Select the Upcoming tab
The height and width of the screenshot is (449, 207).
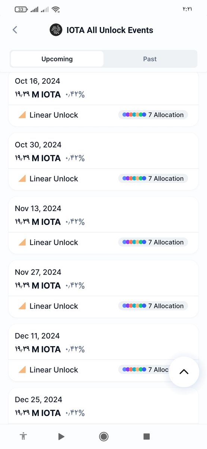coord(57,59)
